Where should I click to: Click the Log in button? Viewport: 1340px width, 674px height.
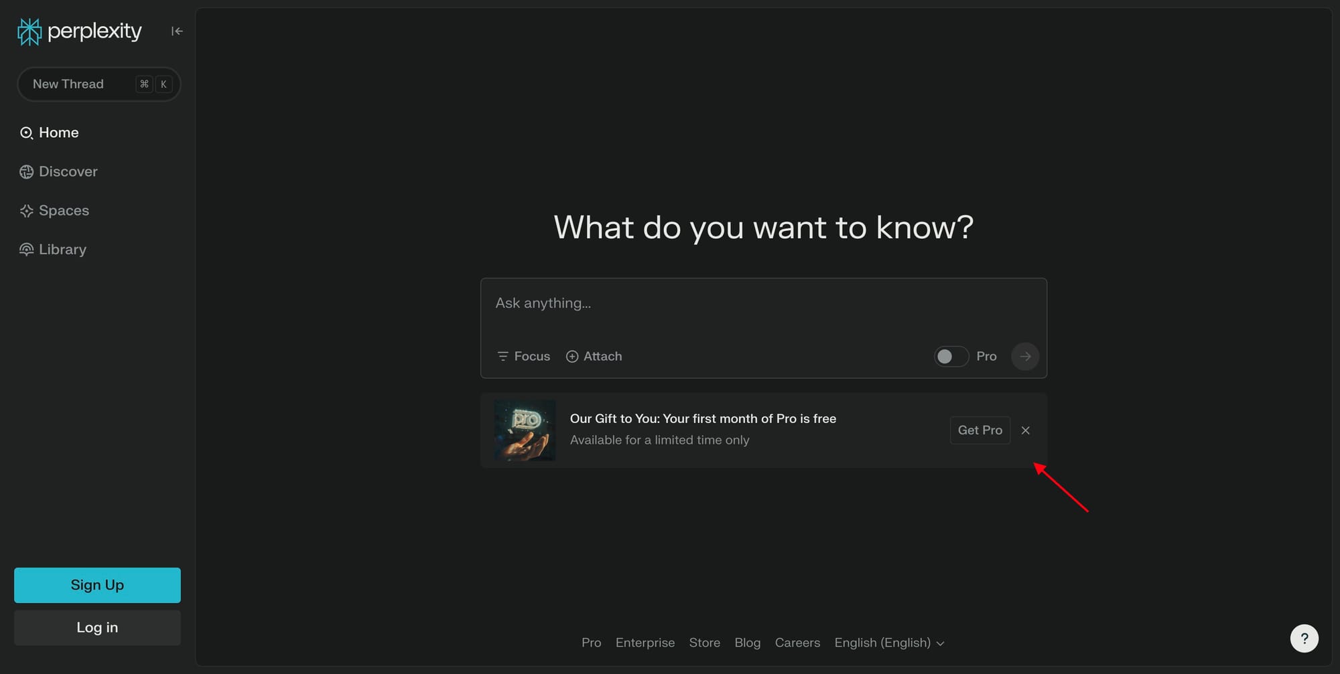click(x=97, y=627)
